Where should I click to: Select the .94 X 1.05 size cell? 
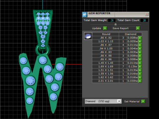[106, 49]
